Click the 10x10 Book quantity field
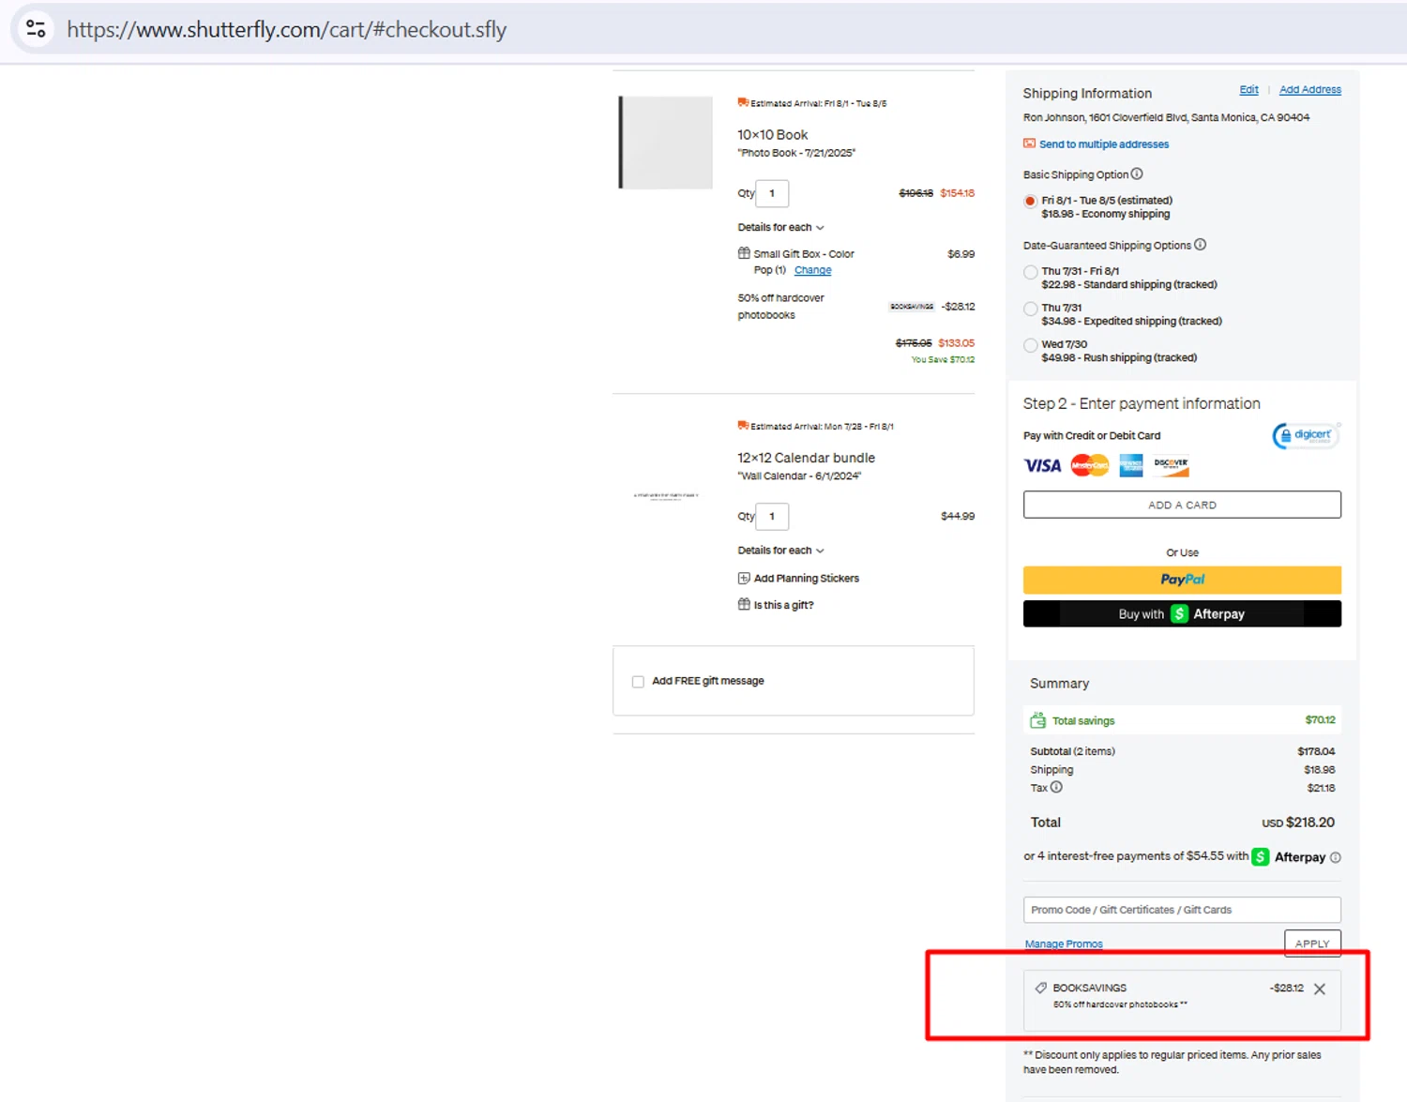1407x1102 pixels. (772, 193)
